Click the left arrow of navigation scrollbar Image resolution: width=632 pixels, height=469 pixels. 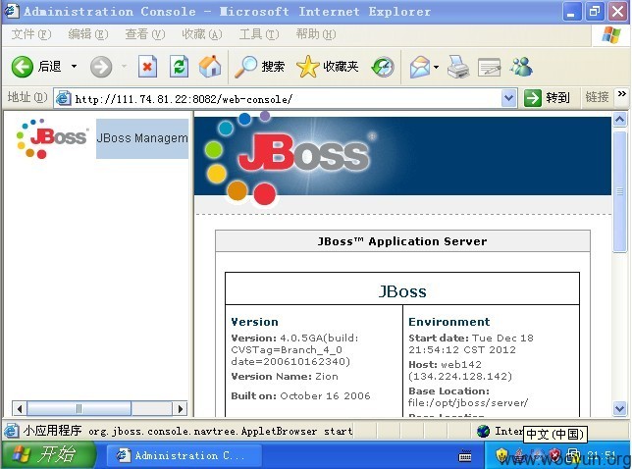tap(20, 409)
